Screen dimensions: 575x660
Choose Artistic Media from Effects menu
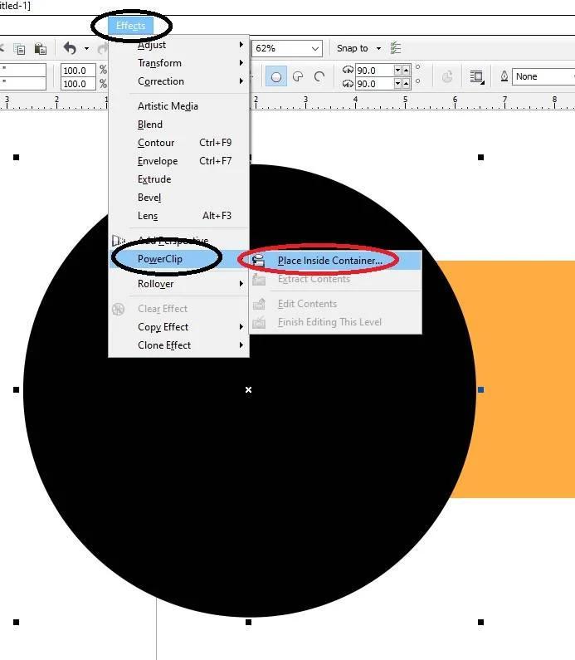coord(179,106)
